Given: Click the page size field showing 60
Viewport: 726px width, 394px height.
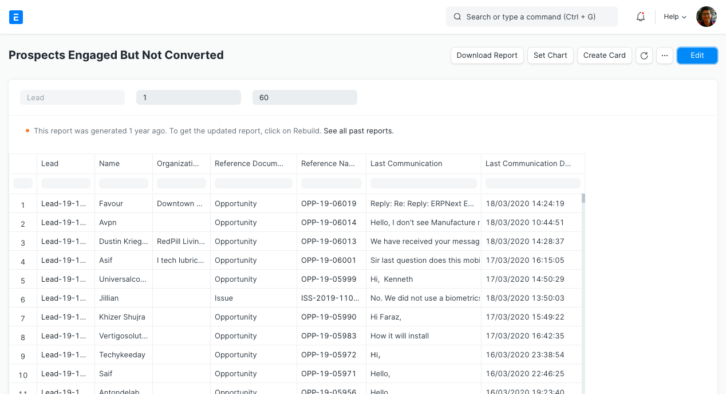Looking at the screenshot, I should pyautogui.click(x=305, y=97).
